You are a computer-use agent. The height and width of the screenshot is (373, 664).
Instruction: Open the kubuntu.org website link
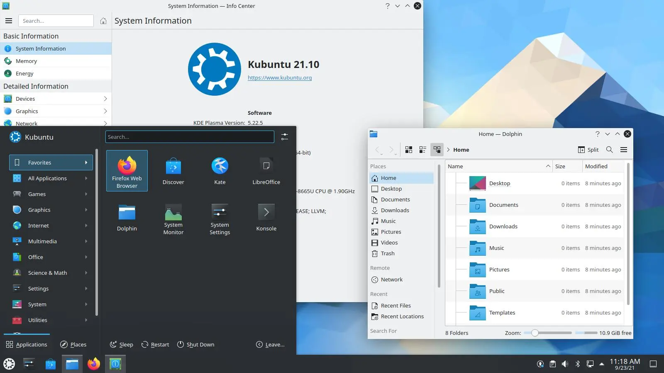click(280, 78)
